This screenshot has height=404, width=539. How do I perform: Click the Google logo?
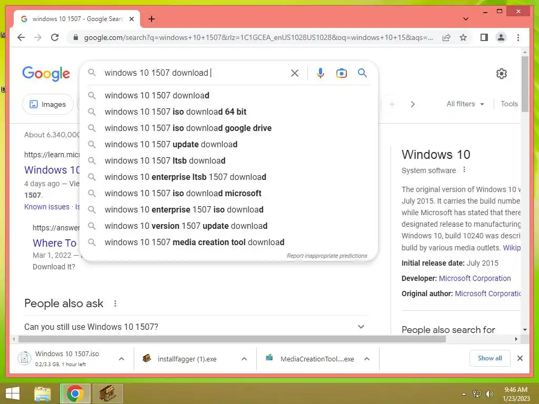click(46, 74)
